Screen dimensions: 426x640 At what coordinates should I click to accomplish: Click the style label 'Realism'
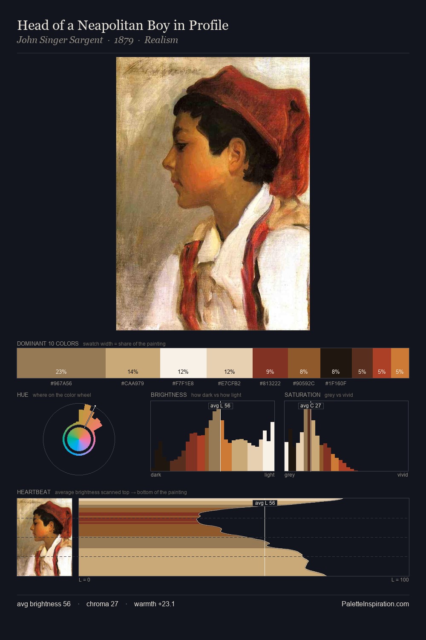(x=161, y=40)
